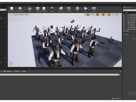Click the Build icon in toolbar
The image size is (136, 102).
tap(77, 9)
